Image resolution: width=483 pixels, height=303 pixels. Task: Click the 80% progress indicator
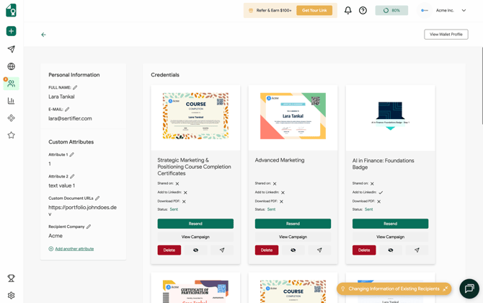pos(391,11)
